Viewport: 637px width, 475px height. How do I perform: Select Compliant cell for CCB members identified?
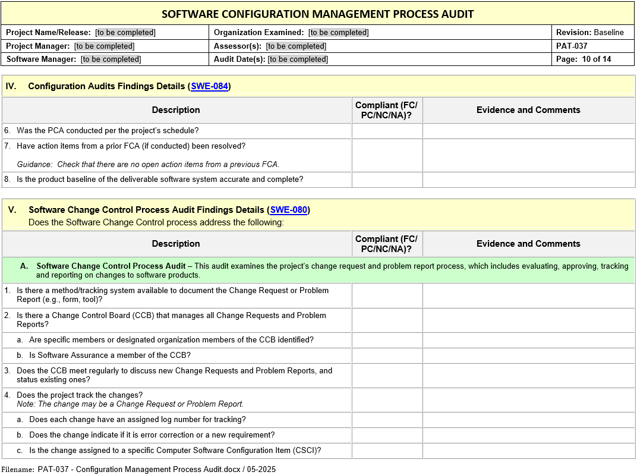coord(387,340)
